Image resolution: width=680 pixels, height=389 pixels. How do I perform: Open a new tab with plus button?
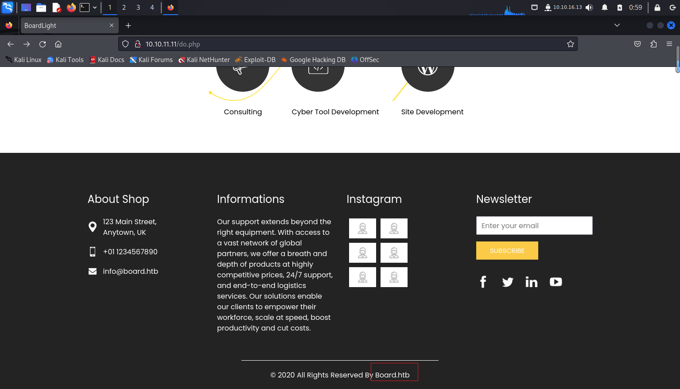click(128, 25)
